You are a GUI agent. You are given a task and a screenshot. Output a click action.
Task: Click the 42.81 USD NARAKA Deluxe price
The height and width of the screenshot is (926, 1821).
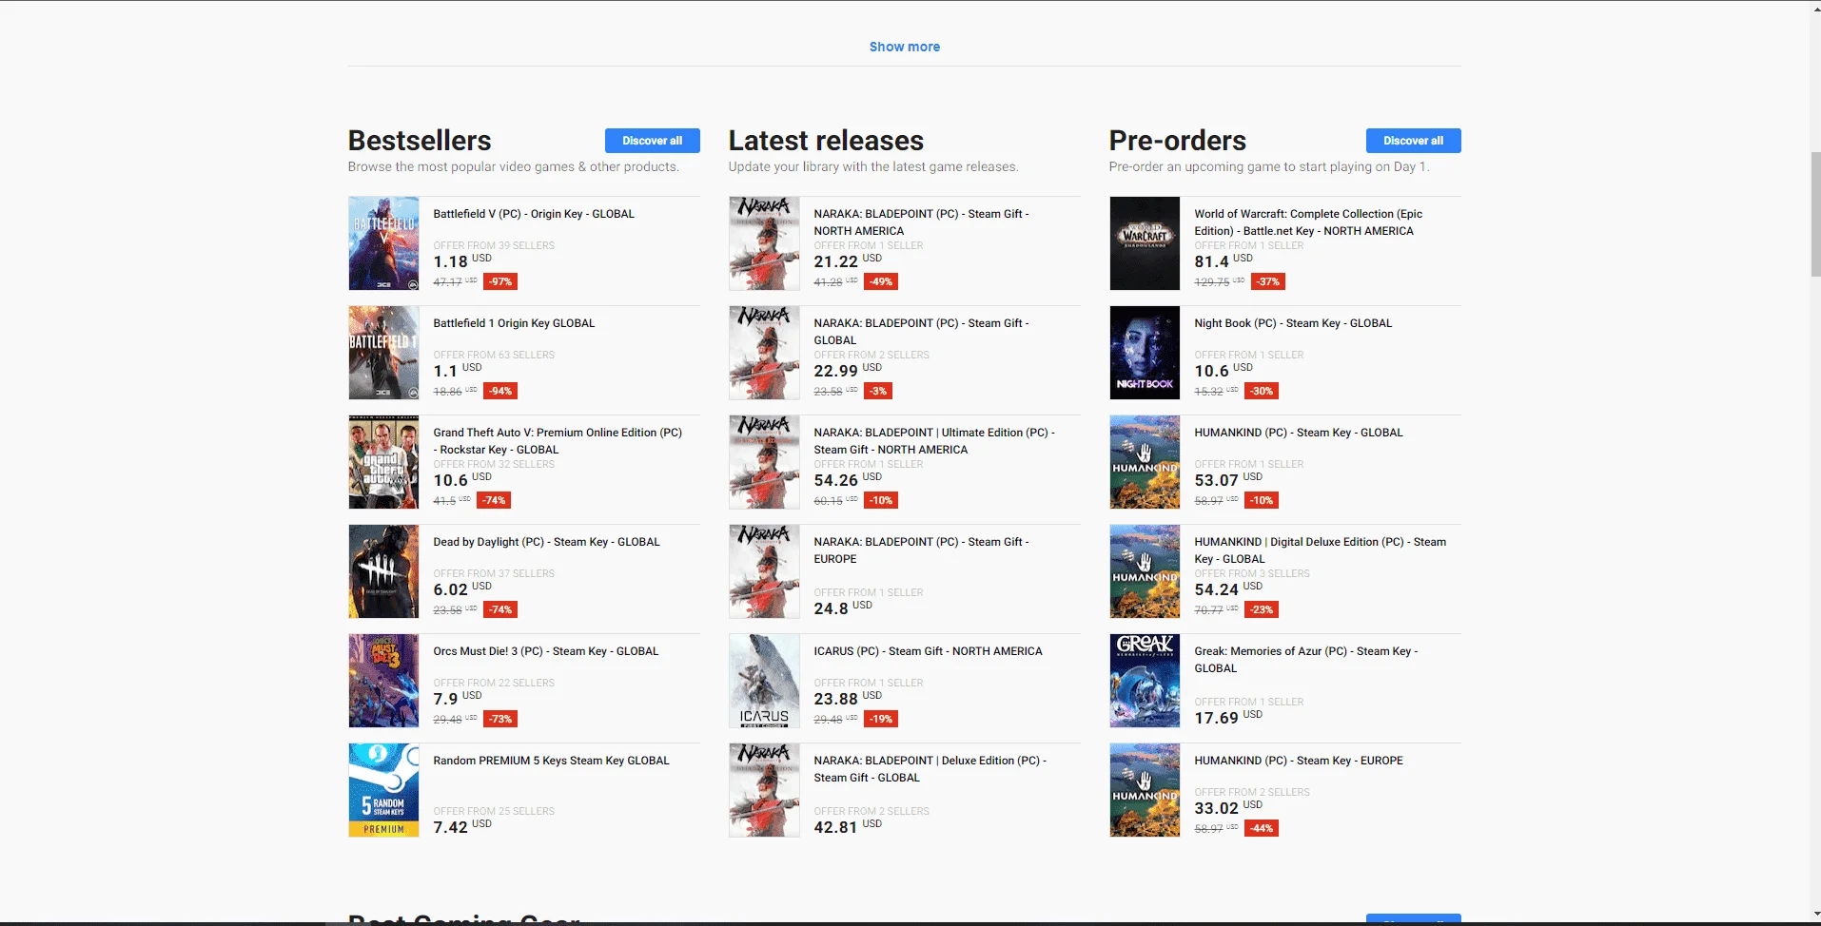tap(848, 826)
